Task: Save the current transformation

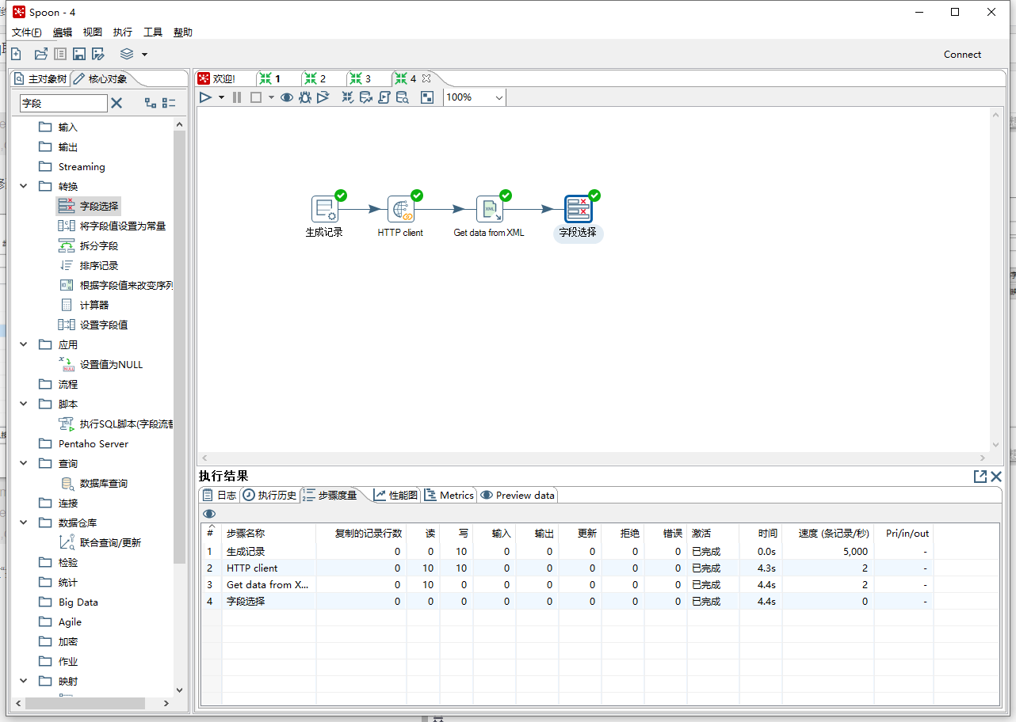Action: (79, 54)
